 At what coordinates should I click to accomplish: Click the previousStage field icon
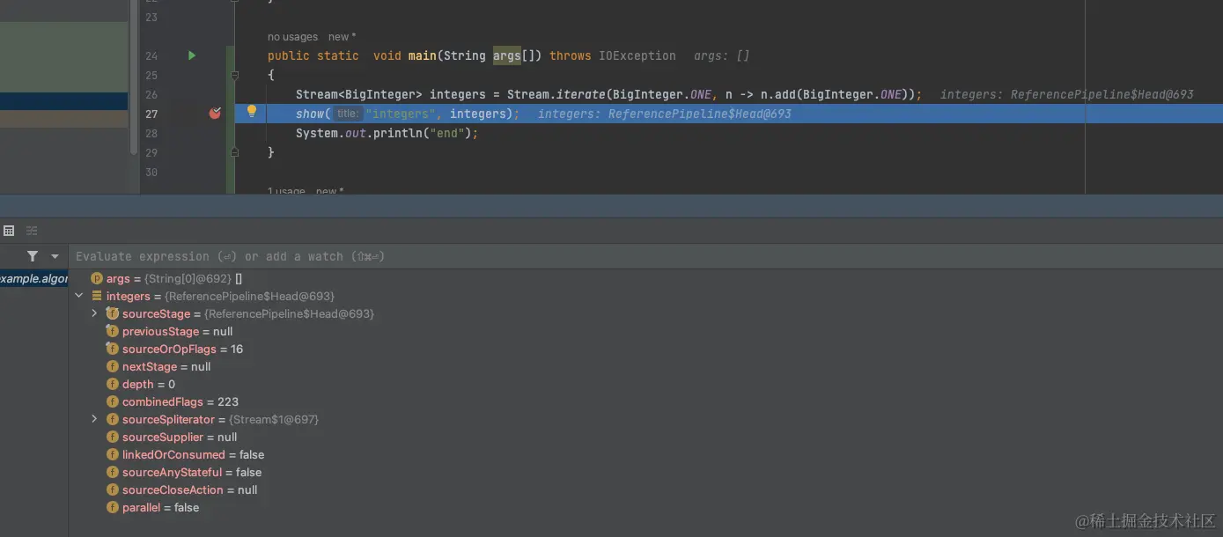[x=113, y=331]
